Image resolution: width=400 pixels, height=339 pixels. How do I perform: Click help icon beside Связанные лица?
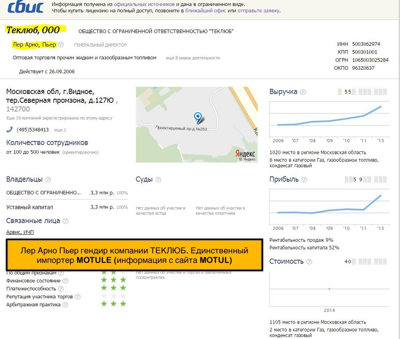65,221
